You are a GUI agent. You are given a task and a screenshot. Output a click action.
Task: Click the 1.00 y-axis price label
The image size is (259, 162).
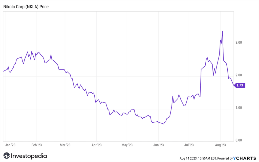point(239,108)
